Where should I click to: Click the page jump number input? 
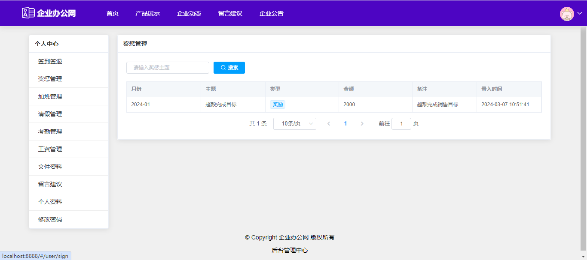[x=401, y=124]
